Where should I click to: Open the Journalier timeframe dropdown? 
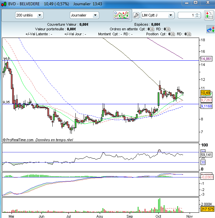click(x=95, y=15)
